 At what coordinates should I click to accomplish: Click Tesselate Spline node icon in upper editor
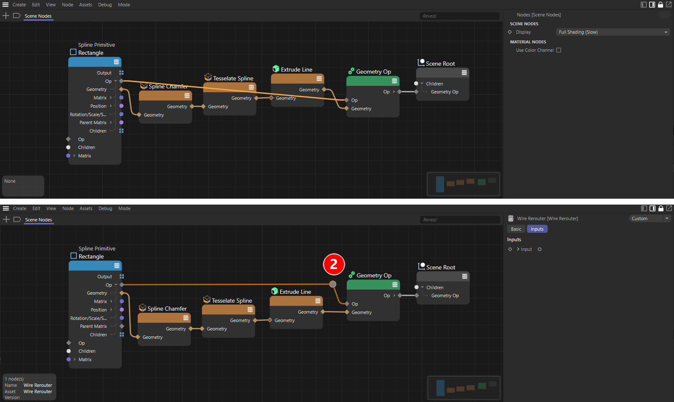coord(208,77)
